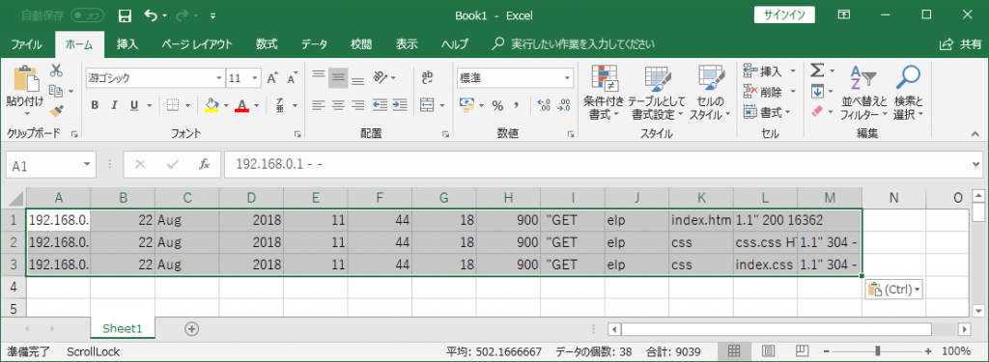Image resolution: width=989 pixels, height=362 pixels.
Task: Expand the Name Box dropdown arrow
Action: coord(88,165)
